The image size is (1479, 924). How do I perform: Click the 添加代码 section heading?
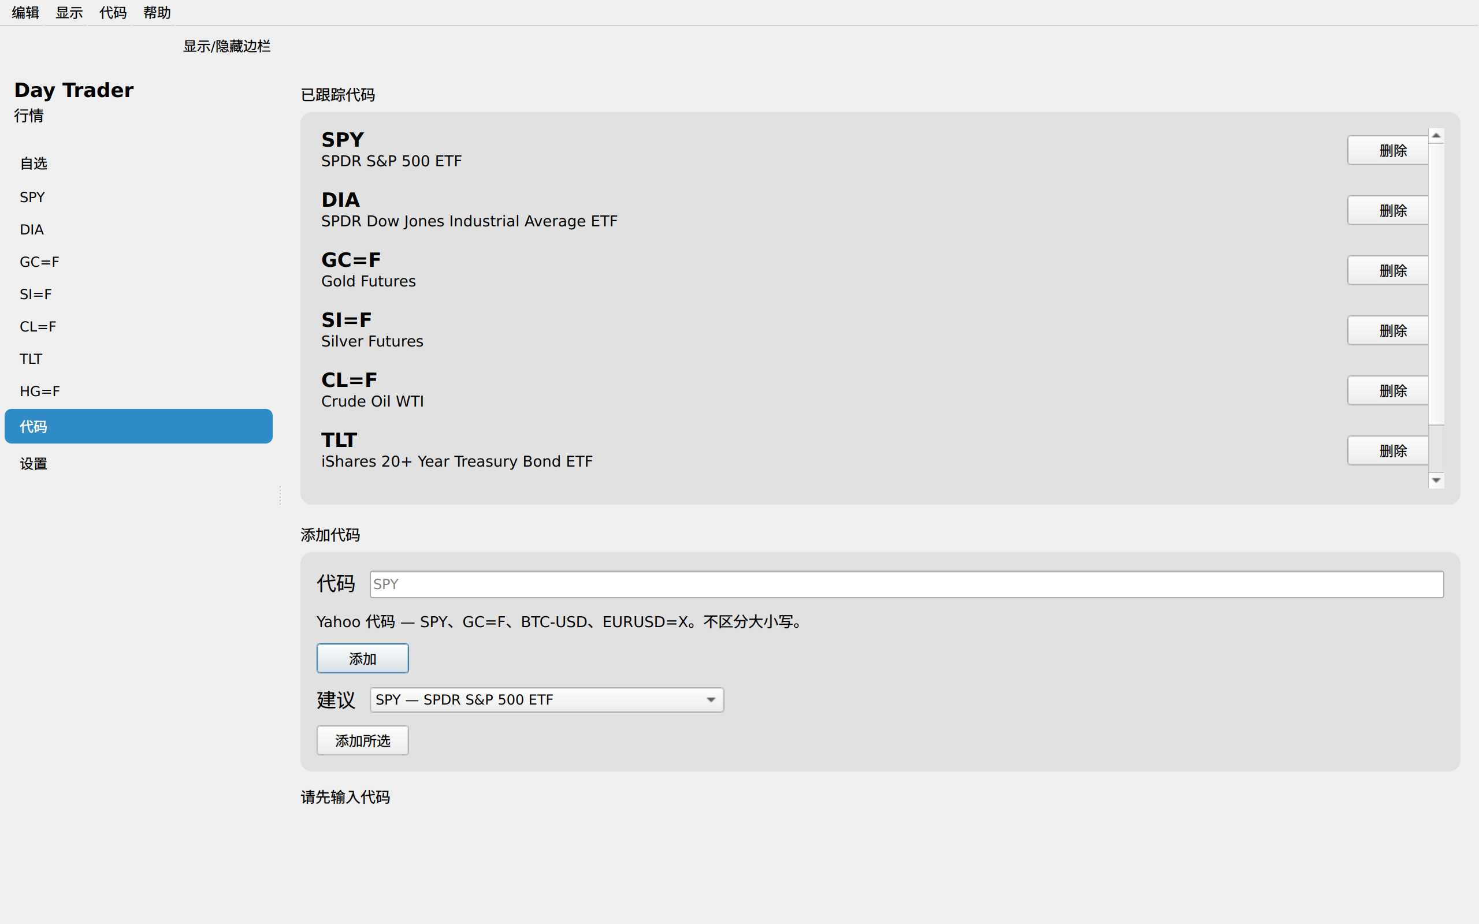pos(330,535)
